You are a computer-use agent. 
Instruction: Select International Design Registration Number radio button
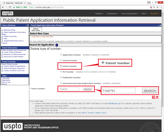click(x=61, y=83)
